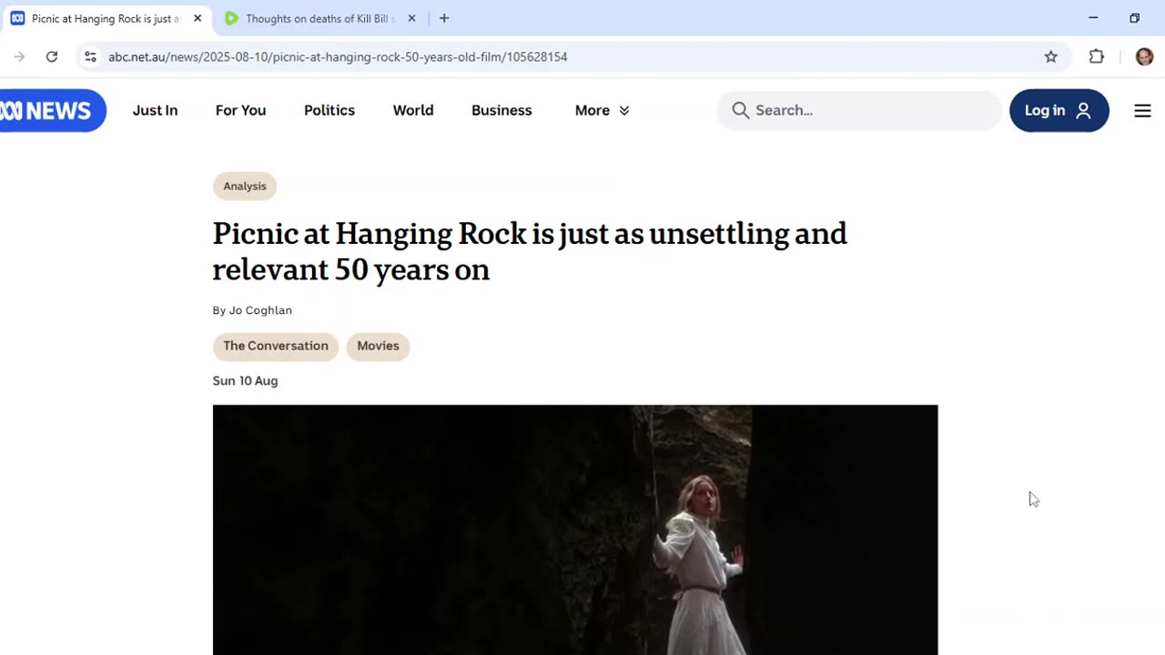
Task: Reload the page with the refresh icon
Action: coord(52,56)
